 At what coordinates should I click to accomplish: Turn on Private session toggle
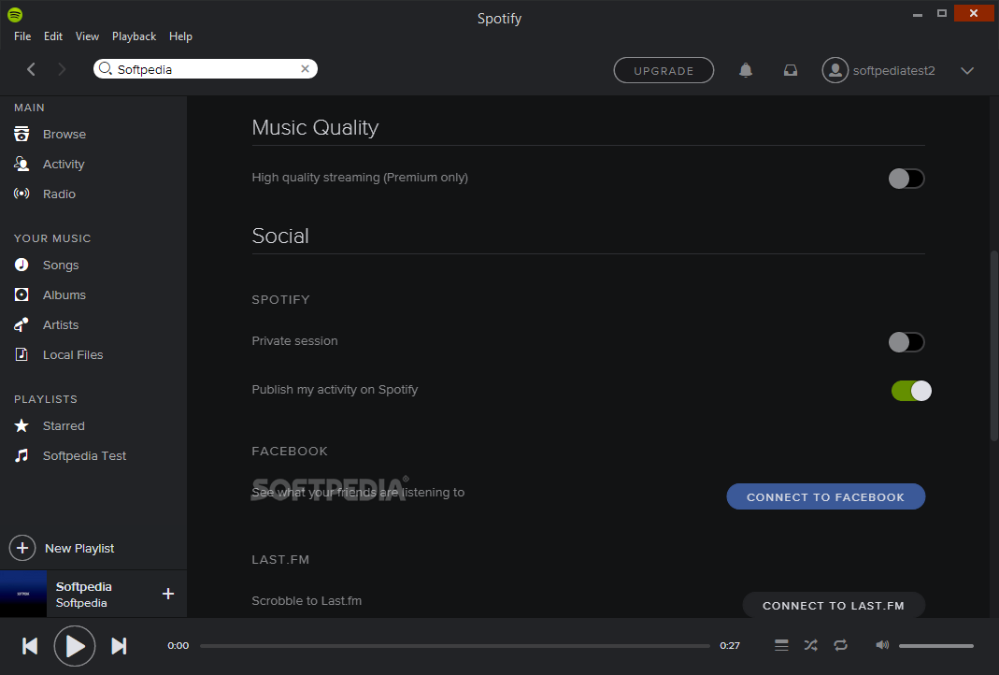[x=906, y=342]
